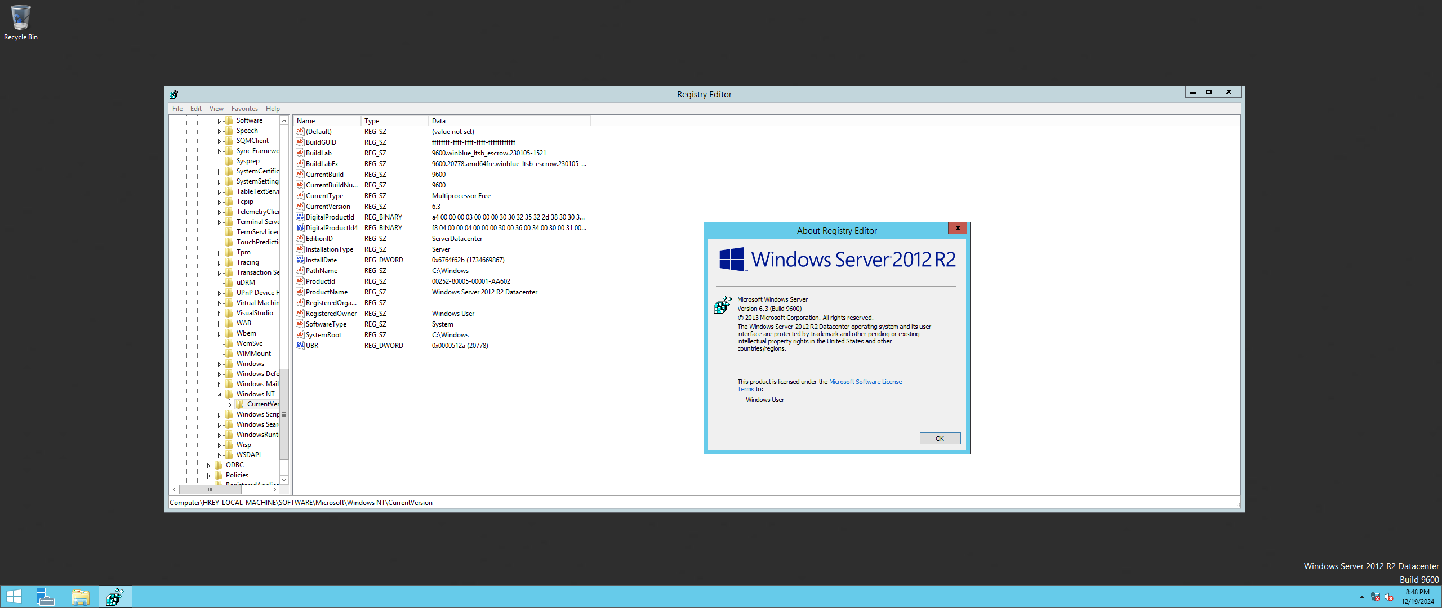Expand the Policies tree node

coord(208,476)
